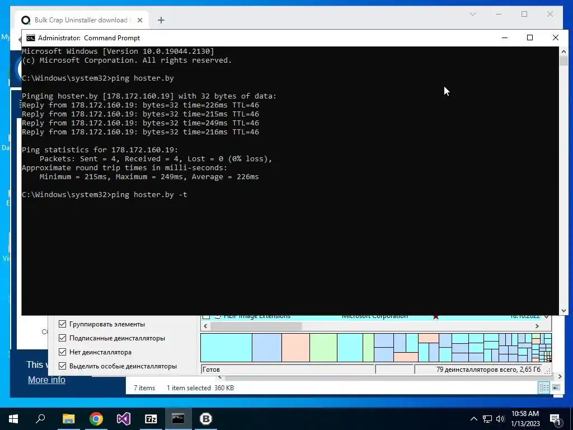Open the volume tray icon
The height and width of the screenshot is (430, 573).
(500, 419)
